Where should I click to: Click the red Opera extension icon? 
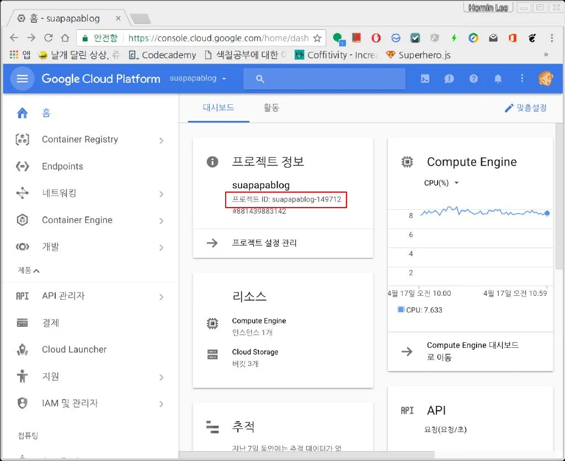pyautogui.click(x=376, y=38)
